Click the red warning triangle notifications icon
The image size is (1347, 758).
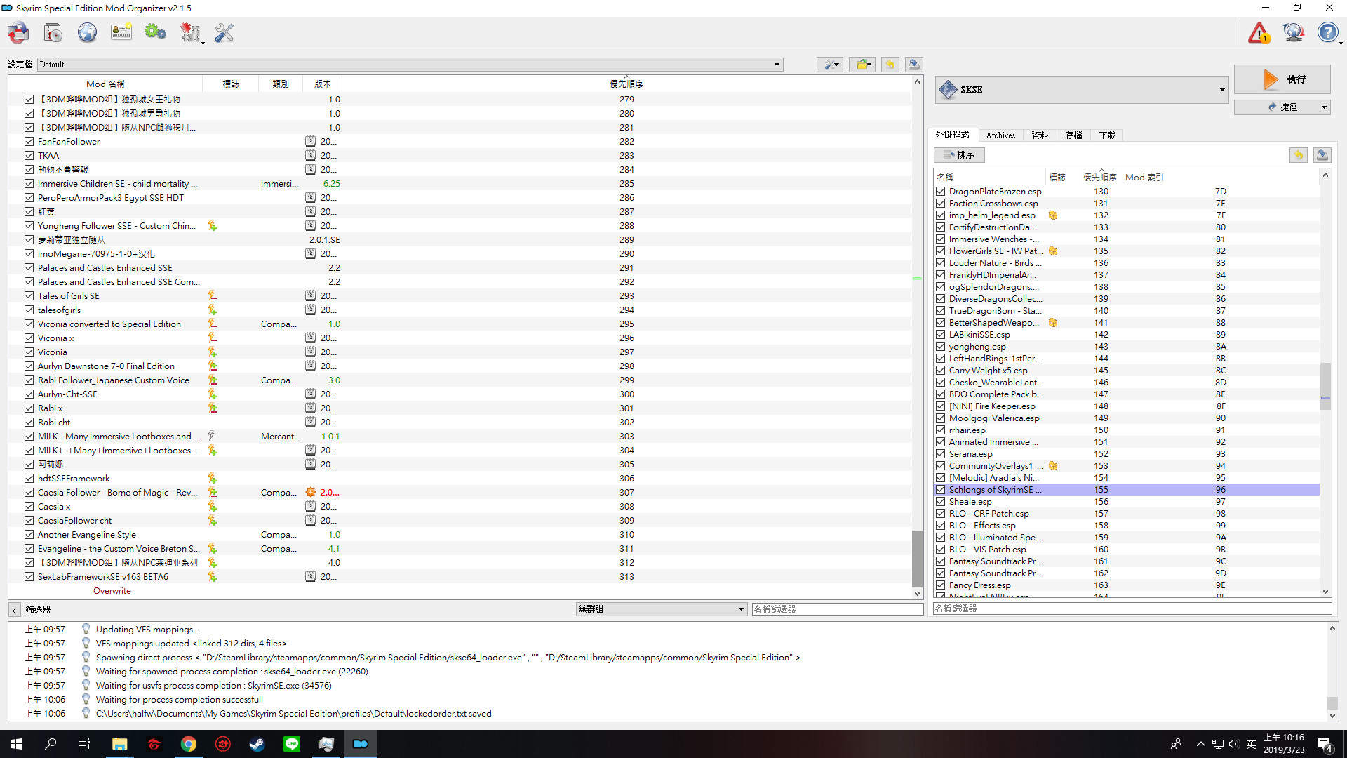[x=1259, y=32]
